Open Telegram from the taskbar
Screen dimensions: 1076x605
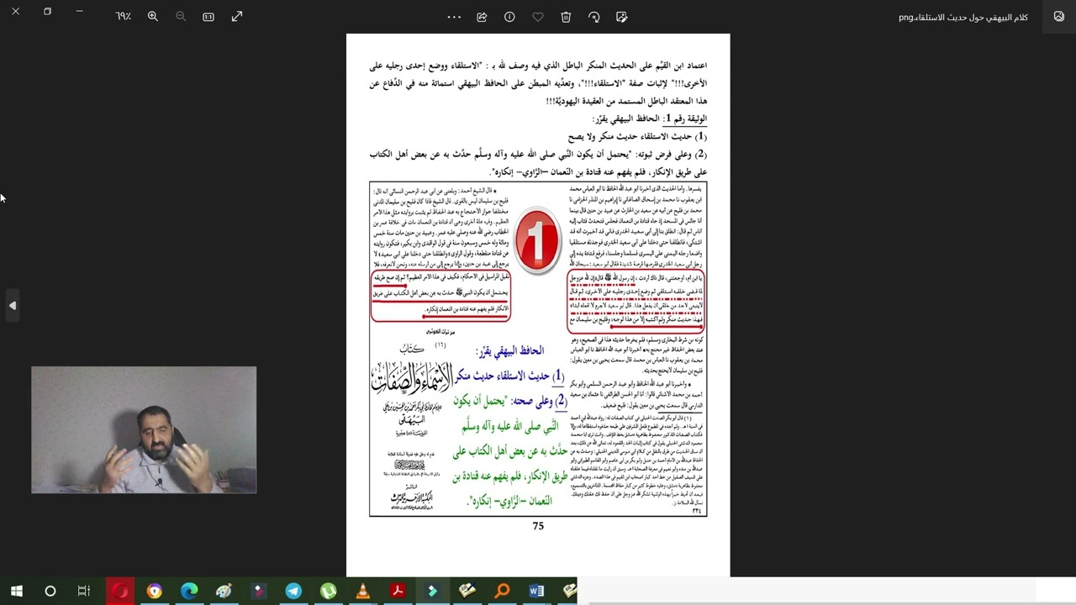coord(293,592)
